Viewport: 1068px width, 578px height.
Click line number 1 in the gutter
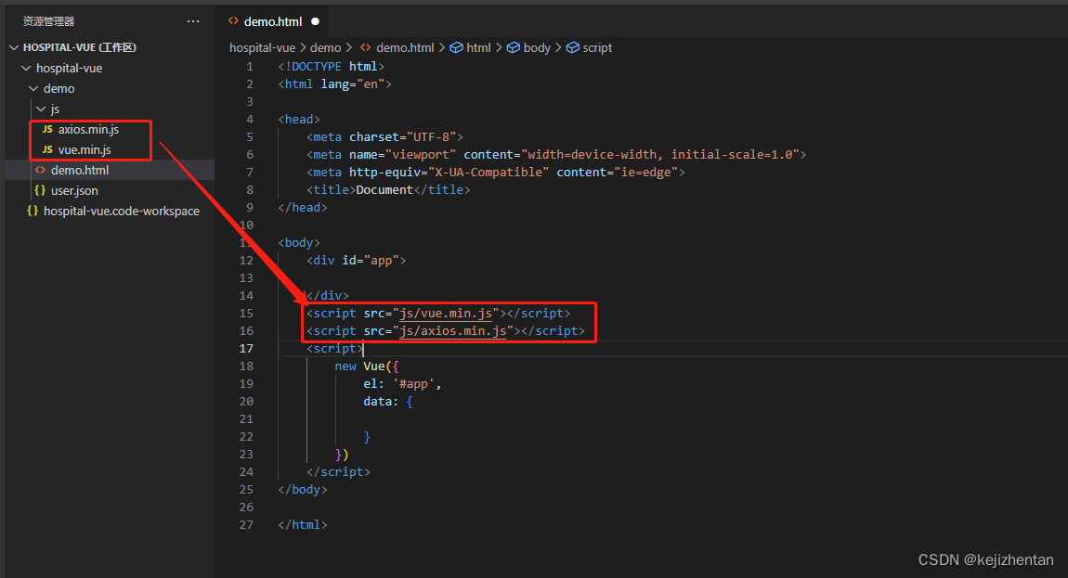coord(250,67)
